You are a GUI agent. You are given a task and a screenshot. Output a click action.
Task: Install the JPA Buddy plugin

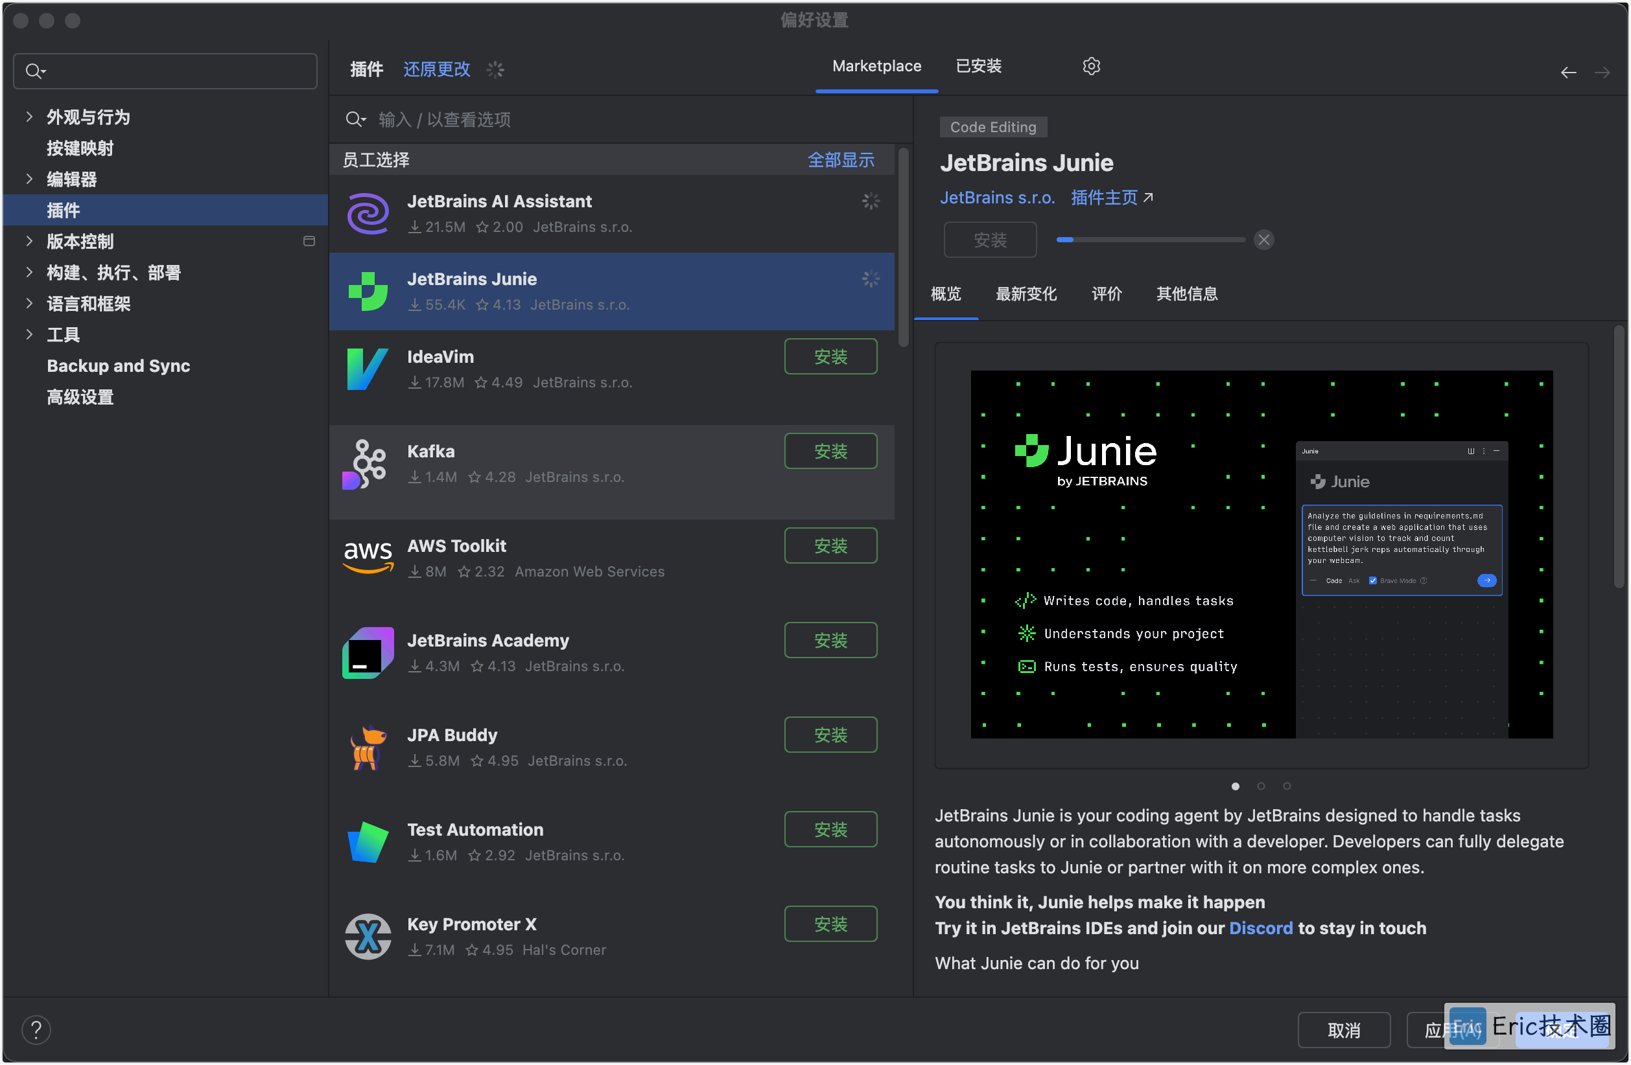[830, 734]
